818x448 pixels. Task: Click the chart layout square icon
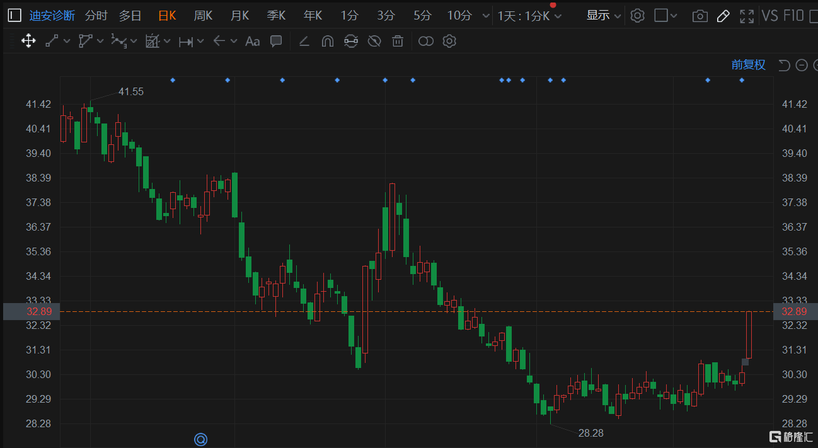661,16
